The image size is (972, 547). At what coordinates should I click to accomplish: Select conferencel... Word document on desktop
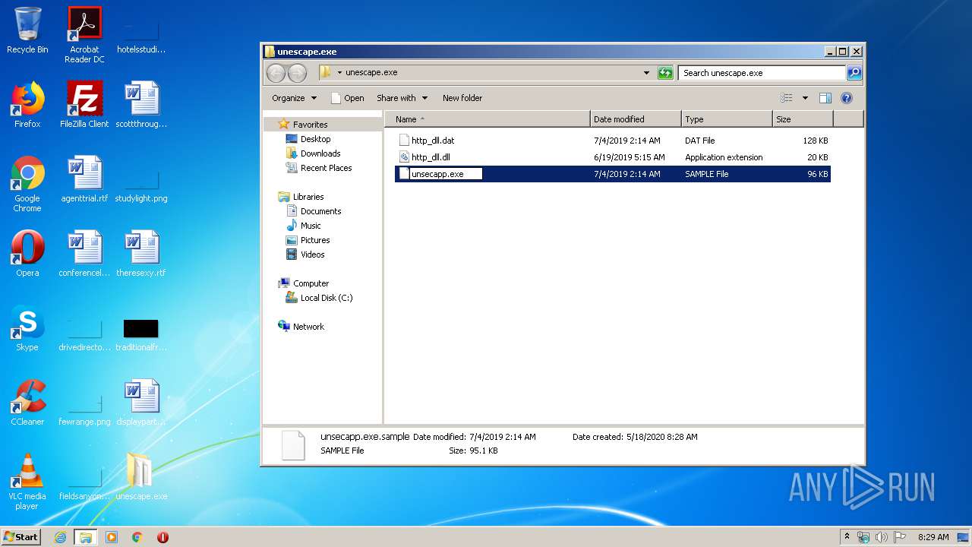pos(84,254)
